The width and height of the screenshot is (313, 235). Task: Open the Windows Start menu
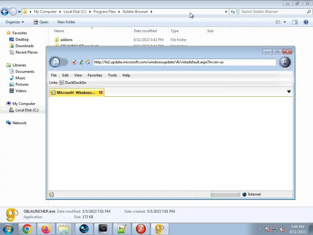(x=8, y=229)
